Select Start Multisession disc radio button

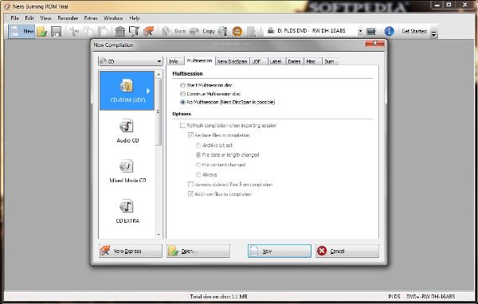pos(182,85)
